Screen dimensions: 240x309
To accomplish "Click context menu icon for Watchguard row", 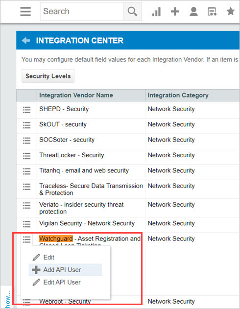I will (x=26, y=239).
